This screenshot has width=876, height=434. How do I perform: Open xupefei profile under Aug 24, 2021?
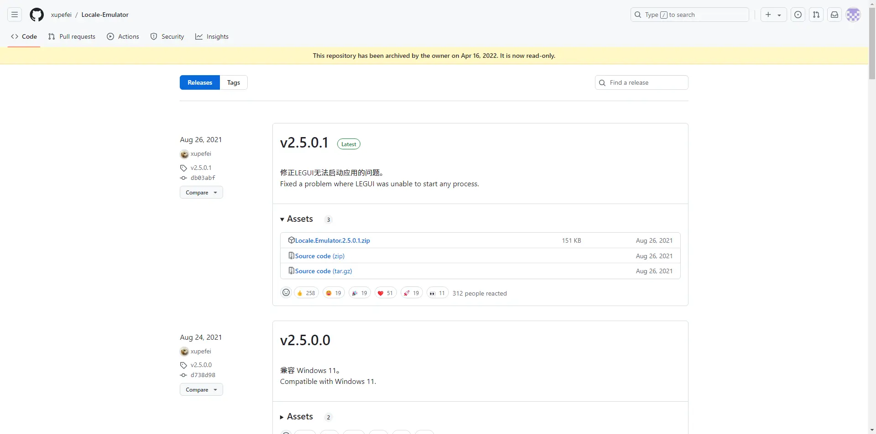[201, 352]
